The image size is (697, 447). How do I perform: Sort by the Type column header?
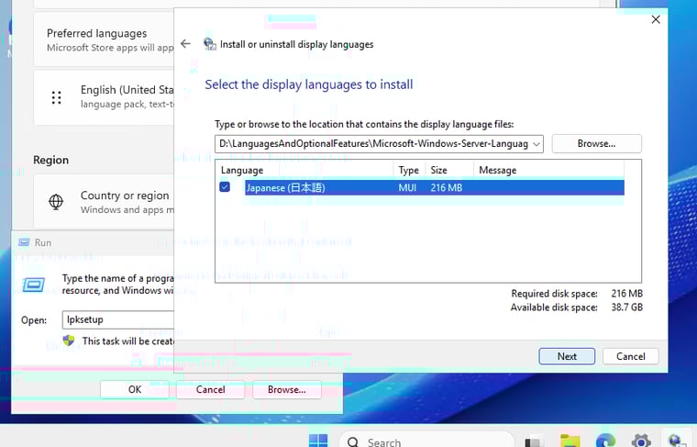(x=409, y=170)
